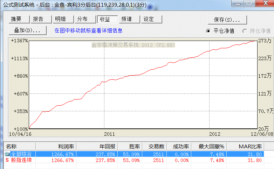Click the MAR比率 column header
Viewport: 274px width, 169px height.
tap(245, 146)
